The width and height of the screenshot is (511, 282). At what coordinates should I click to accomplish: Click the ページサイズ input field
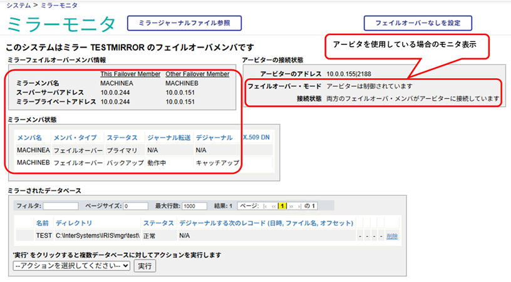[135, 206]
